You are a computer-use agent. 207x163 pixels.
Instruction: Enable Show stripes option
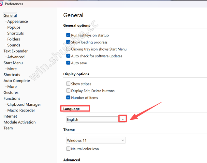click(68, 84)
